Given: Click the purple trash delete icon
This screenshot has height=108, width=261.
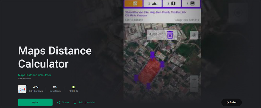Looking at the screenshot, I should tap(170, 35).
